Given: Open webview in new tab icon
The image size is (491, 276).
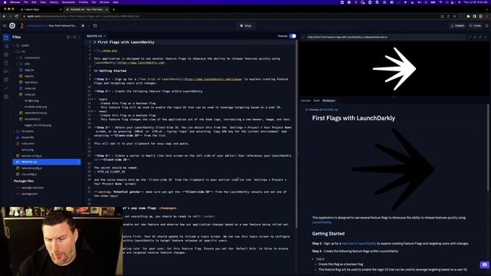Looking at the screenshot, I should click(480, 37).
